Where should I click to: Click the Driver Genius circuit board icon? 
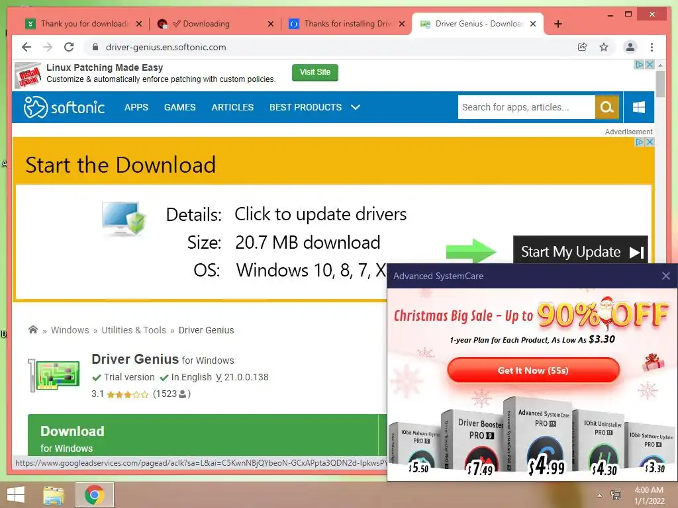[x=54, y=375]
